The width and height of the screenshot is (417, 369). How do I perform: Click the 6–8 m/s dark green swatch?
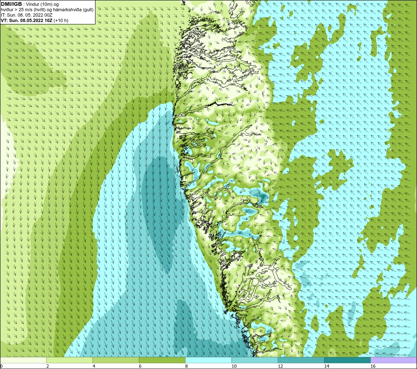click(x=162, y=360)
